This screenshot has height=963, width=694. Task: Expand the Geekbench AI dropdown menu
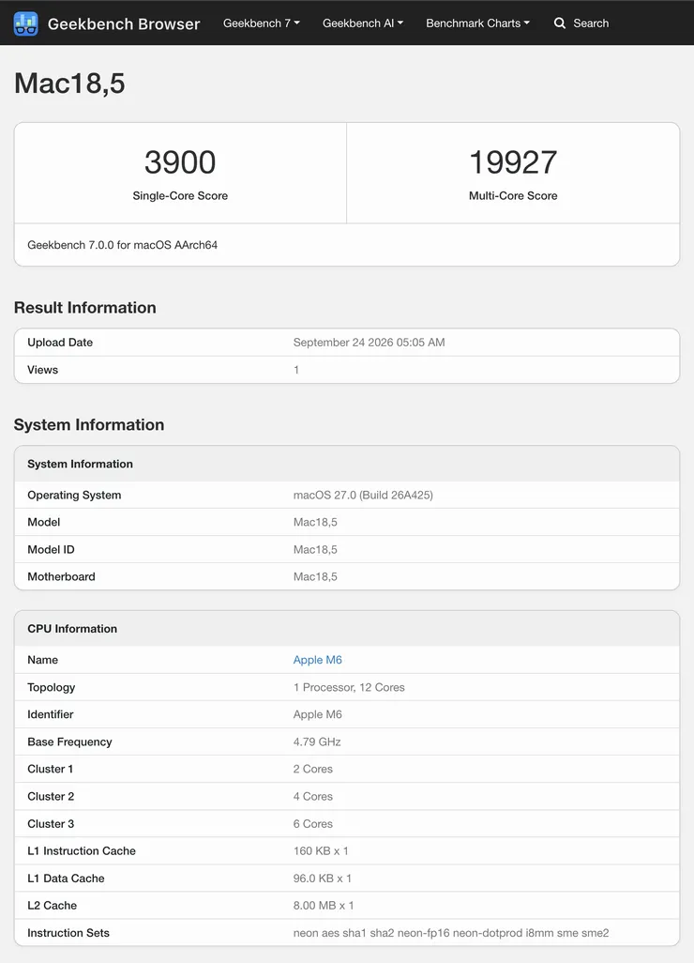[363, 23]
